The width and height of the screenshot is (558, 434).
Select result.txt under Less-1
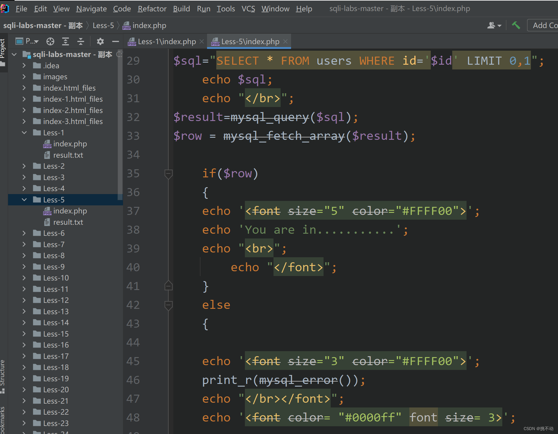(63, 155)
